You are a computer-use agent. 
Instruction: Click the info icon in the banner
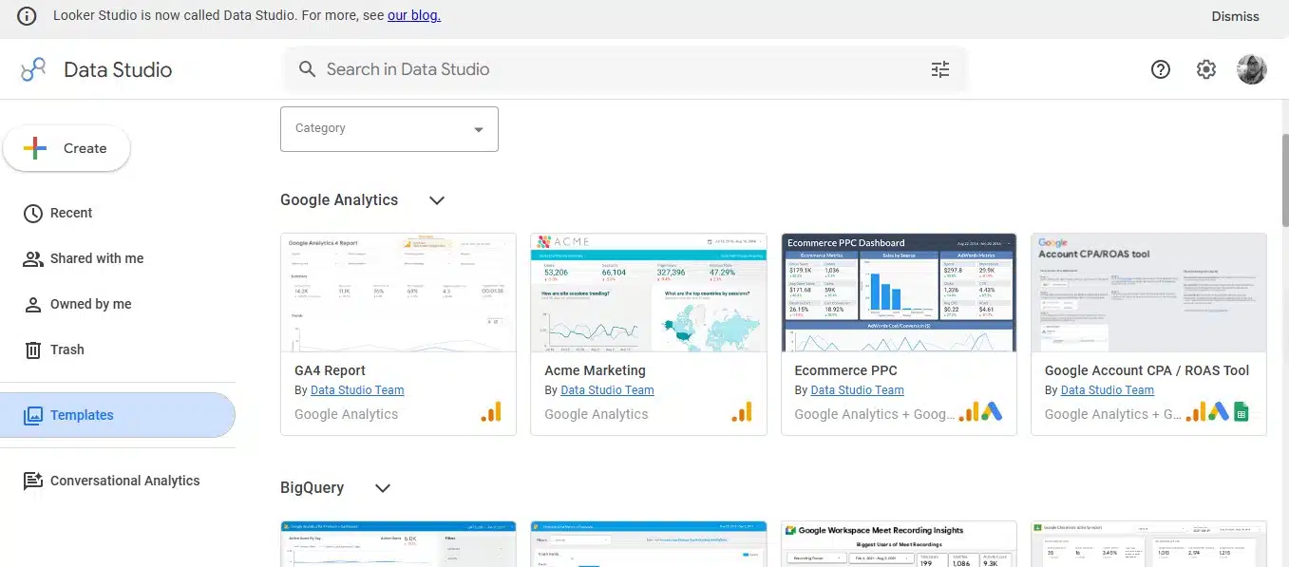tap(28, 16)
